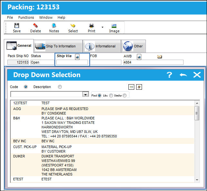Click the list scroll down arrow
207x191 pixels.
pyautogui.click(x=197, y=180)
